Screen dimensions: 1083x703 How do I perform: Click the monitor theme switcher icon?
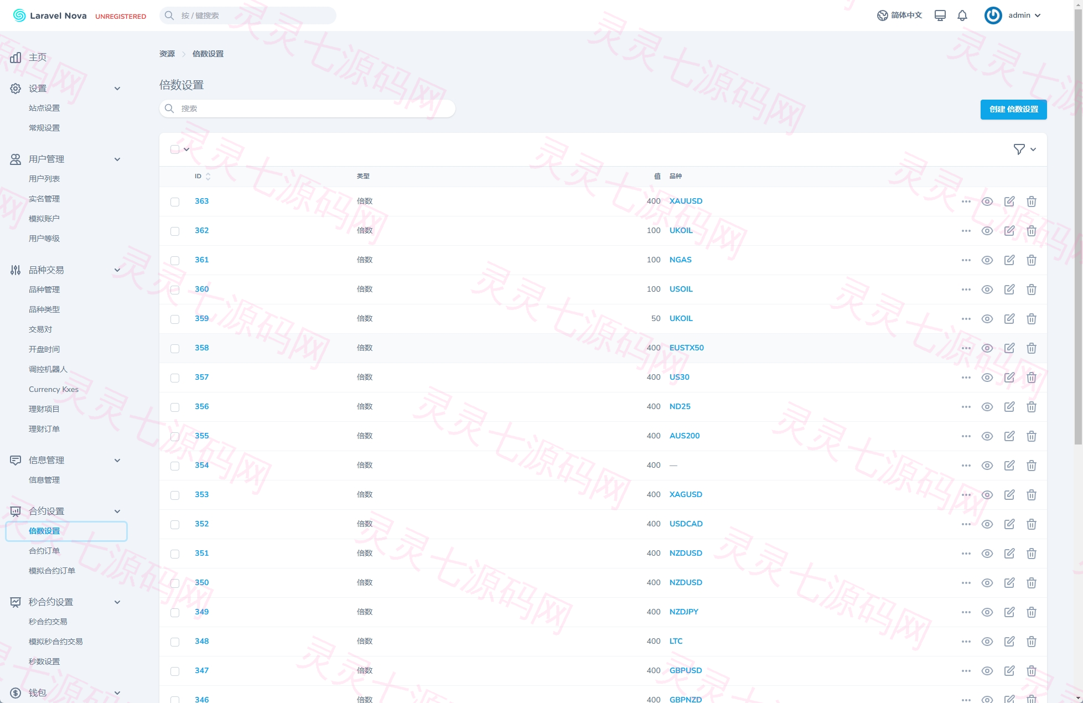pyautogui.click(x=940, y=15)
